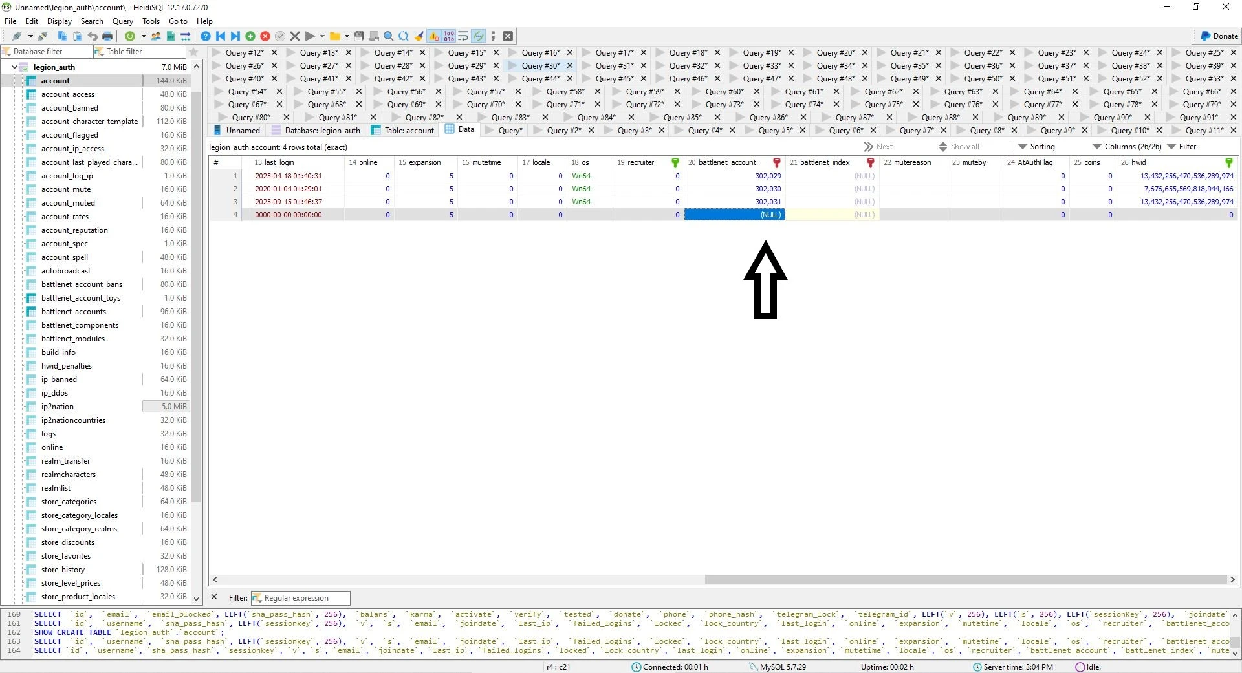Click the favorites star icon
The height and width of the screenshot is (673, 1242).
[193, 52]
